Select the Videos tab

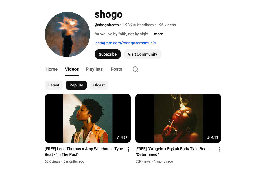click(72, 69)
